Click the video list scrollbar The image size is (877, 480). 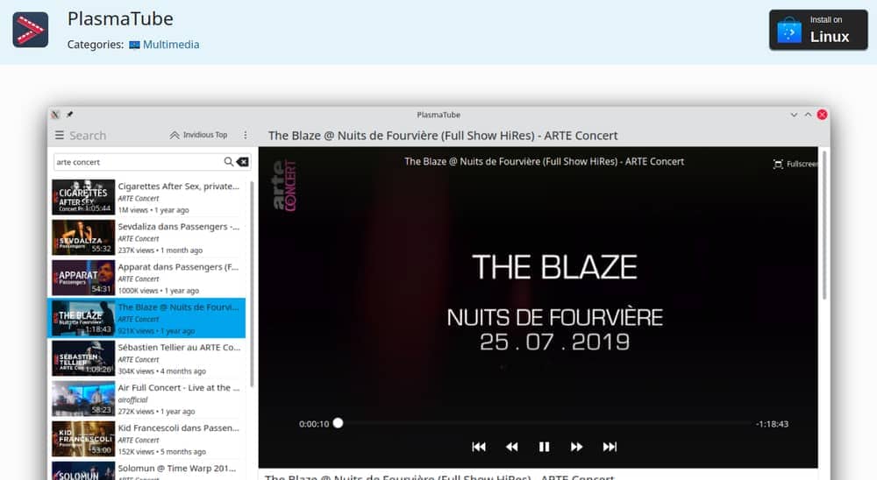[252, 284]
